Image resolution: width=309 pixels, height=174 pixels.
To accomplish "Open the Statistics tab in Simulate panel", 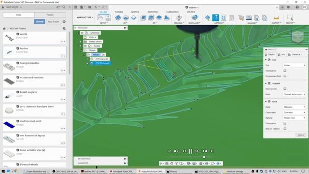I will pyautogui.click(x=294, y=55).
